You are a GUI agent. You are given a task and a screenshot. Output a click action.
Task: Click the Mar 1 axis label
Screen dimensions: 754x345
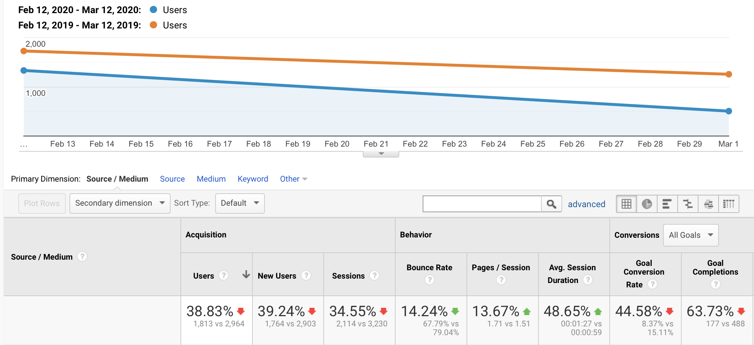[728, 144]
